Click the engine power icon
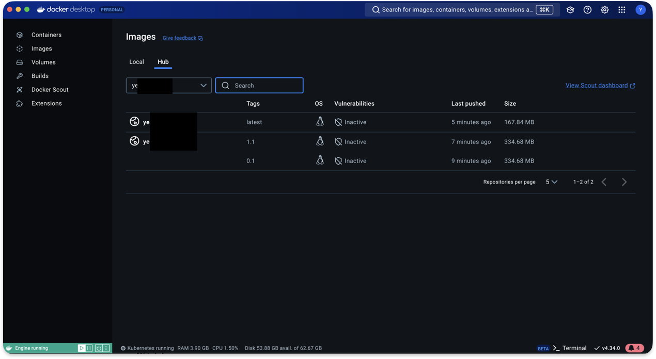The image size is (656, 359). pos(99,348)
